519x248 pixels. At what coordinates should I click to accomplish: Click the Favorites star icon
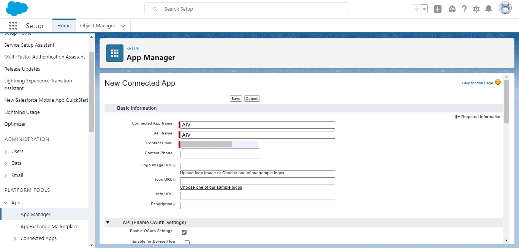(x=416, y=9)
